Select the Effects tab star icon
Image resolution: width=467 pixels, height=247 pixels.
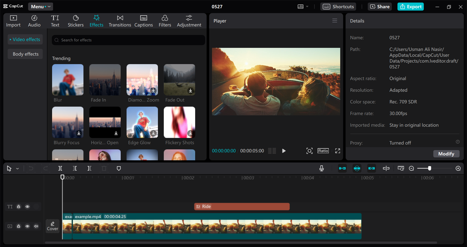coord(96,18)
